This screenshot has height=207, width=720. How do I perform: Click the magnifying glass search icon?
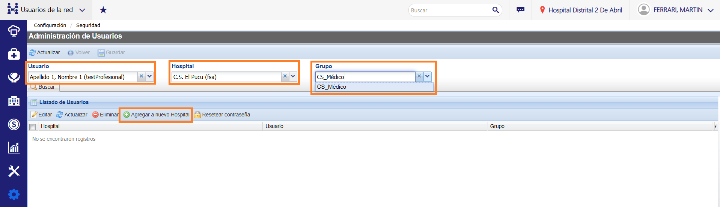[x=496, y=10]
